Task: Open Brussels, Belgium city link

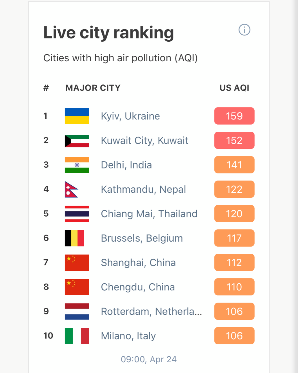Action: [142, 238]
